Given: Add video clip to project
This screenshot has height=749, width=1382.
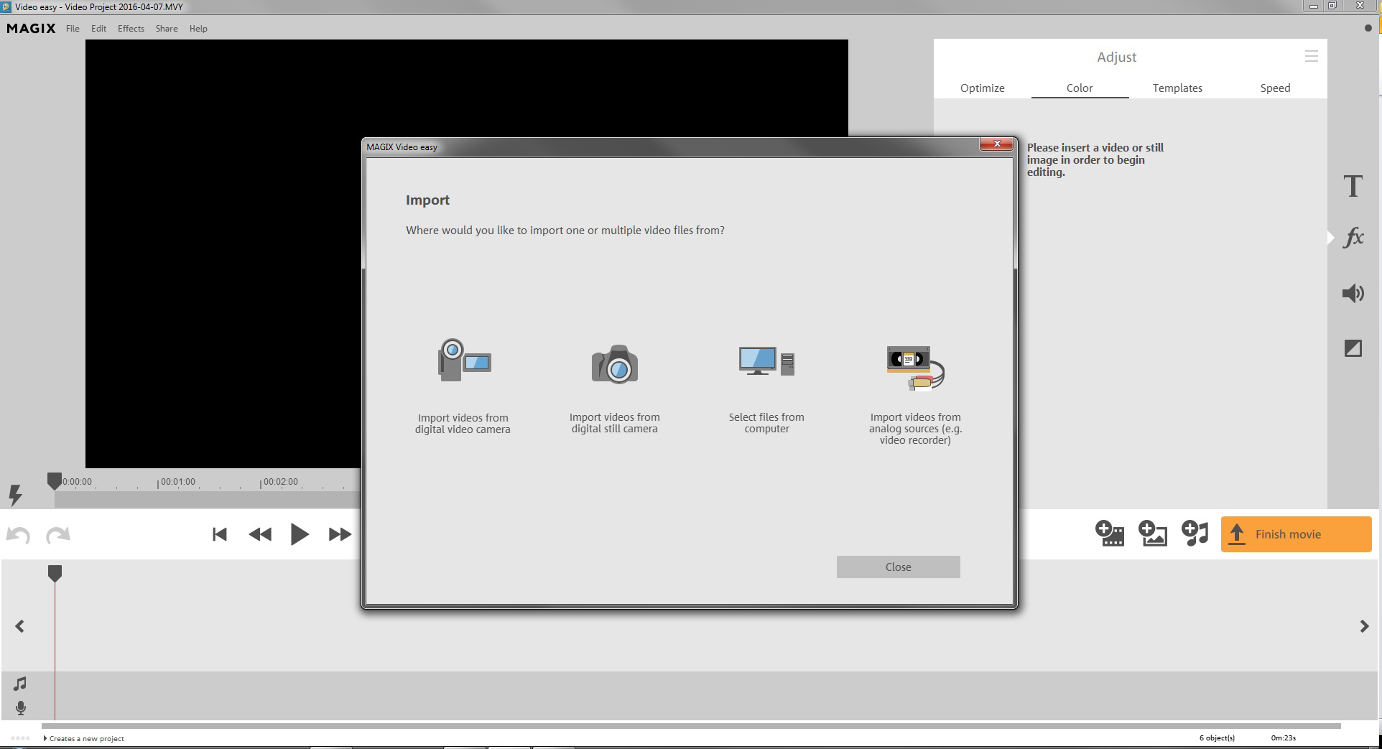Looking at the screenshot, I should click(x=1110, y=534).
